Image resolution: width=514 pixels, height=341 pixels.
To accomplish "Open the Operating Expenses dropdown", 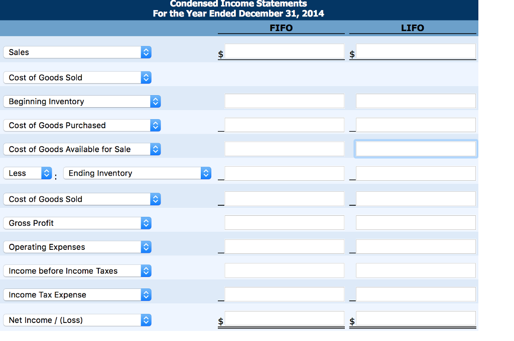I will (77, 247).
